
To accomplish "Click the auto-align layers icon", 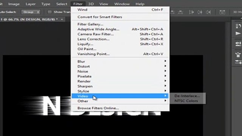I will 222,12.
